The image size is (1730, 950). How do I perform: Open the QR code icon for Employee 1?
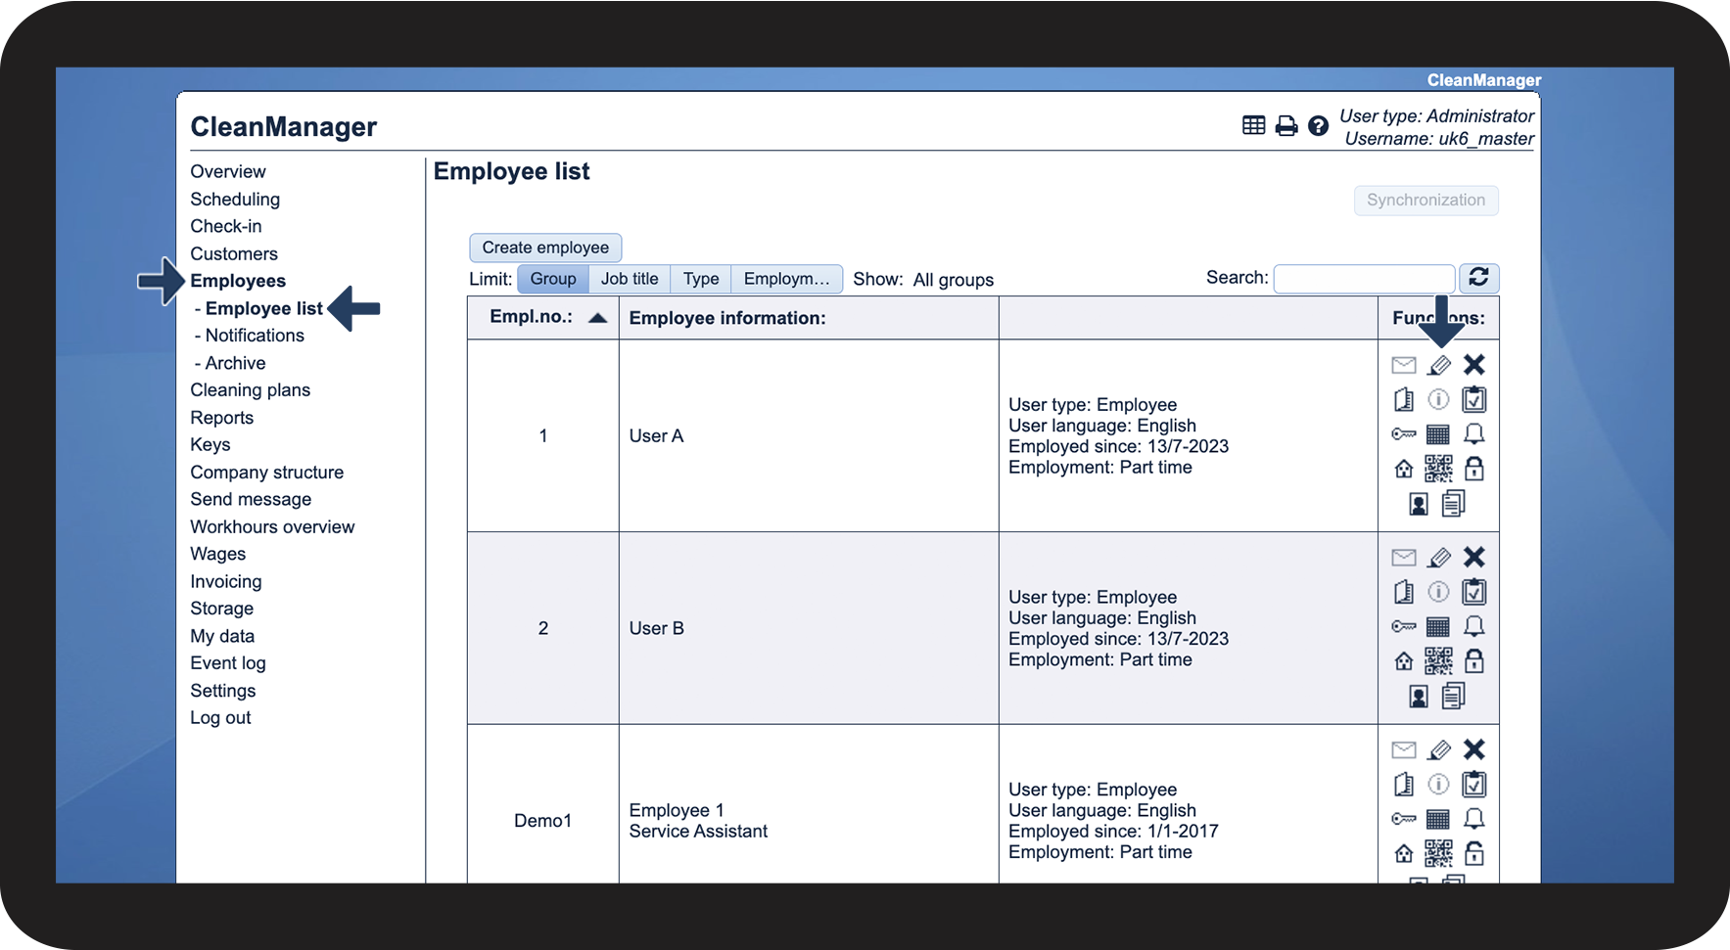(1438, 854)
